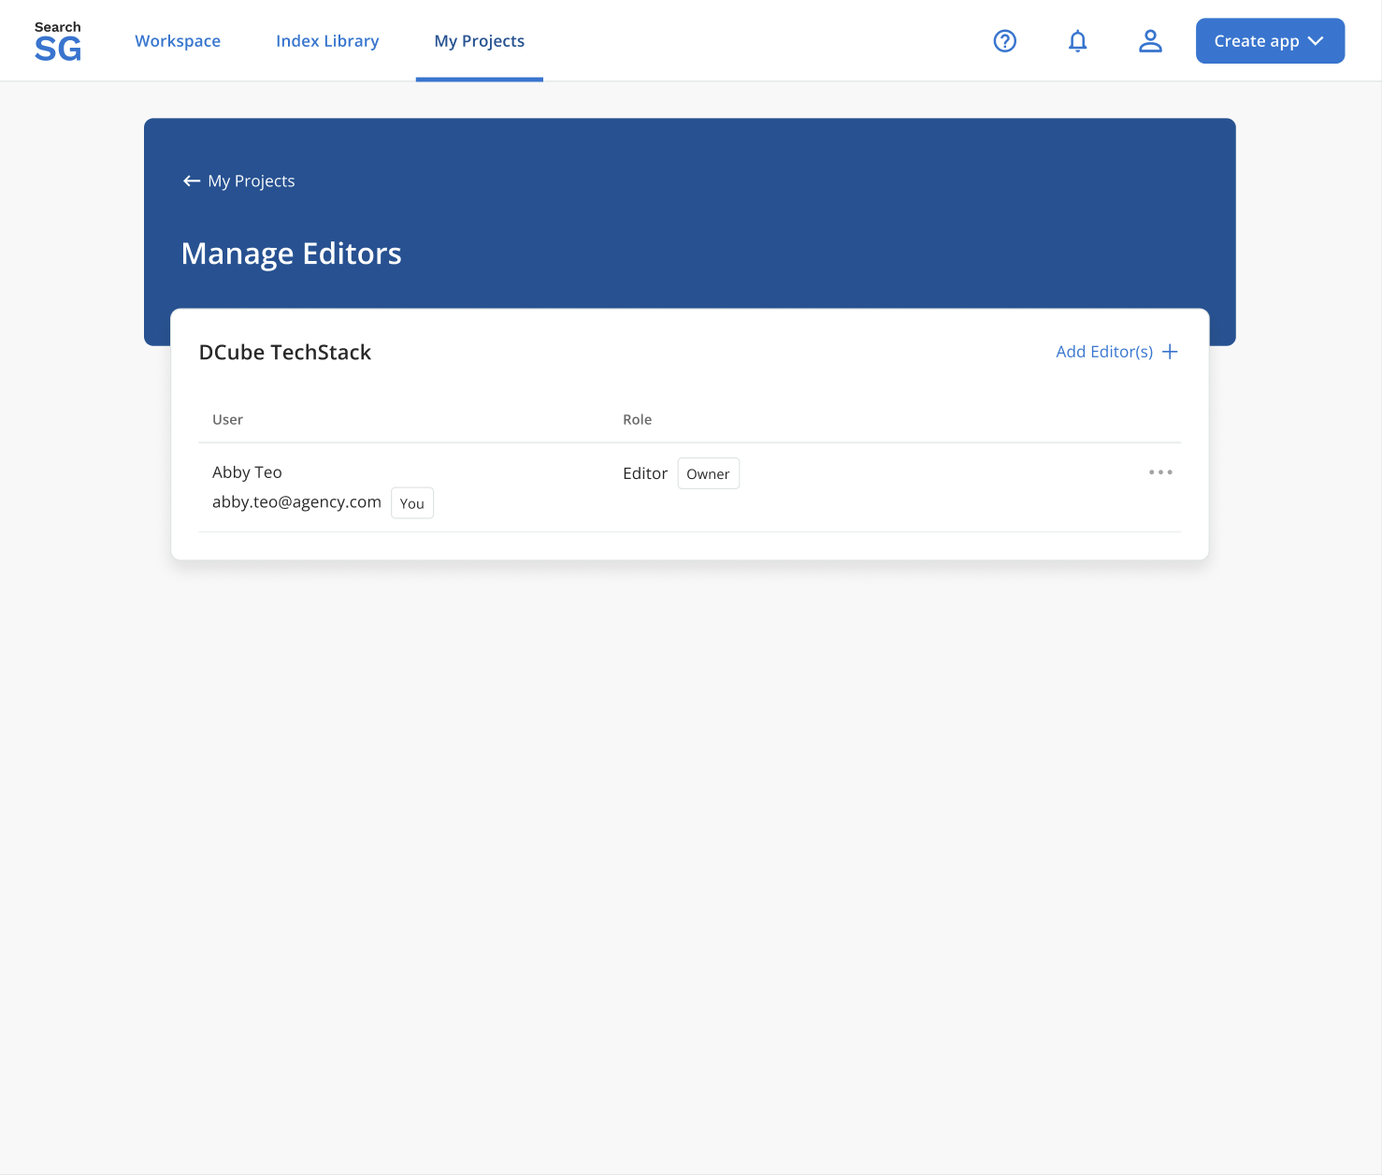Image resolution: width=1382 pixels, height=1175 pixels.
Task: Click the DCube TechStack project title
Action: 285,352
